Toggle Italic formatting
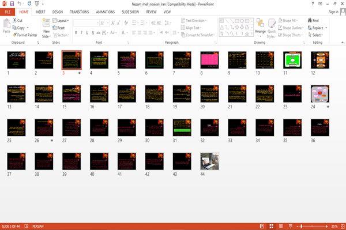Screen dimensions: 346x230 [x=81, y=33]
